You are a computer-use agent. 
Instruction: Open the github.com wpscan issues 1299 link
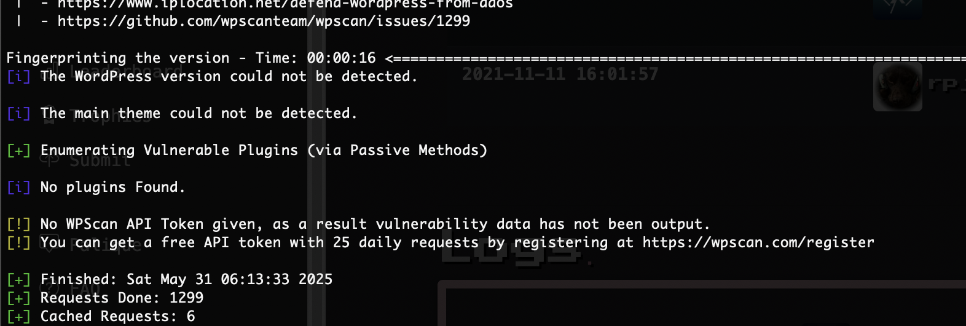(264, 21)
